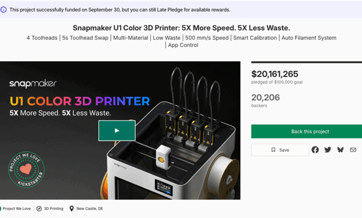Click the compass icon beside 3D Printing
Screen dimensions: 362x218
[x=39, y=209]
